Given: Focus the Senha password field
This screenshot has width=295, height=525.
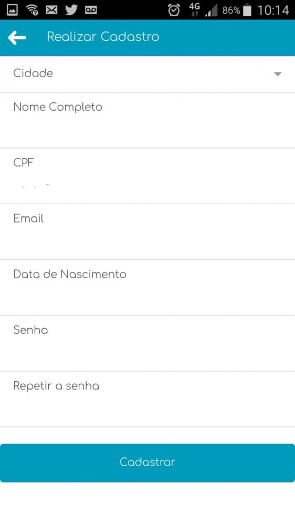Looking at the screenshot, I should [x=147, y=343].
